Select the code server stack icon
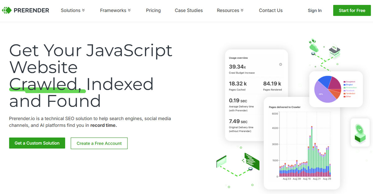The image size is (373, 194). (x=334, y=51)
